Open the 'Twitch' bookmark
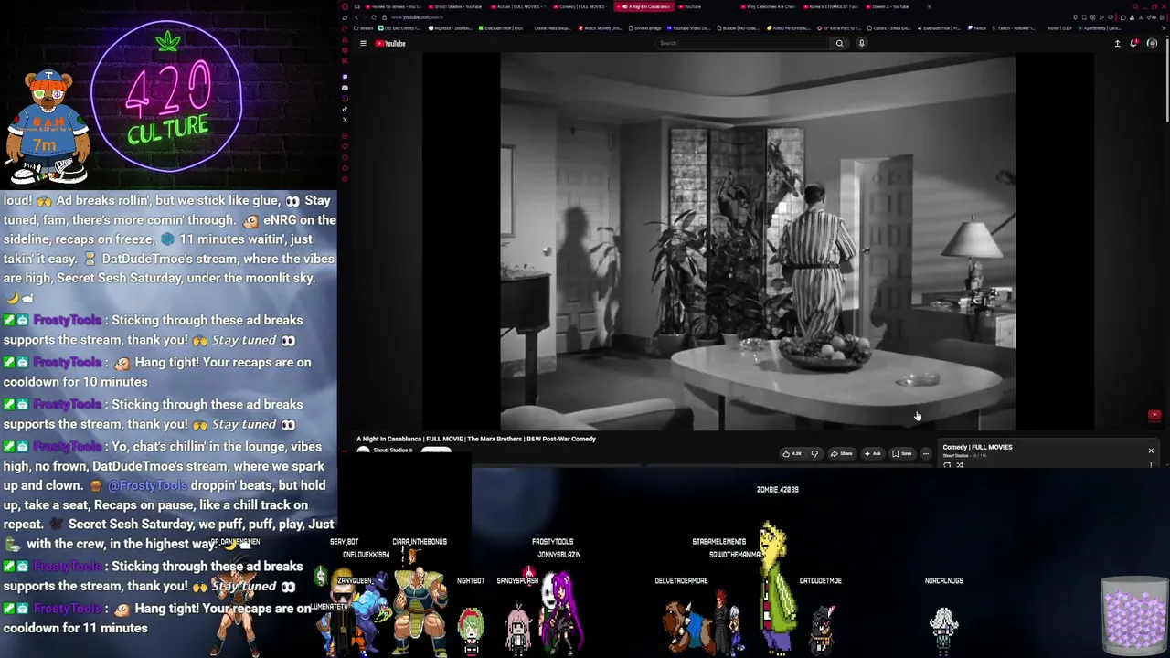 [x=977, y=28]
